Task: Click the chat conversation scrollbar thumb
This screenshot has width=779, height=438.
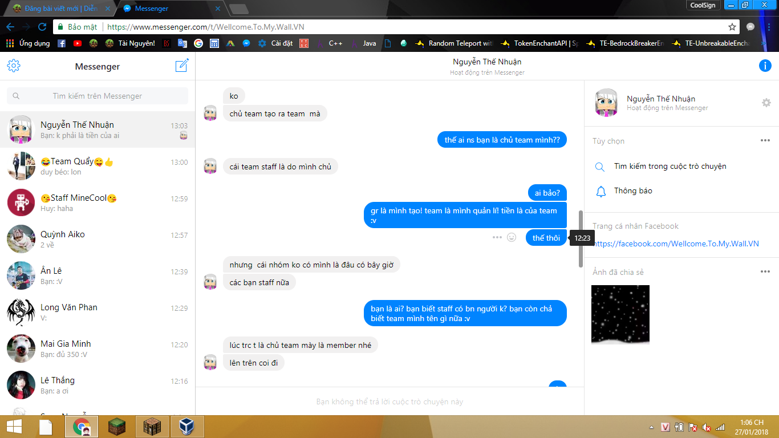Action: click(581, 239)
